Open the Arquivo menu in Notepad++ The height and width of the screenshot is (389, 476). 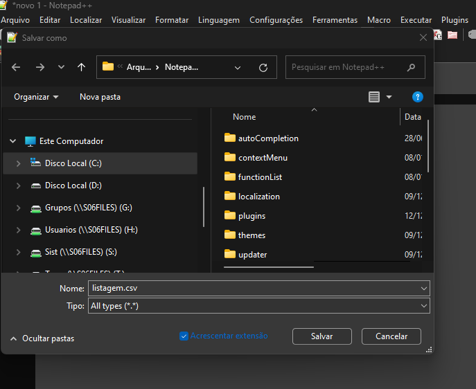coord(15,20)
